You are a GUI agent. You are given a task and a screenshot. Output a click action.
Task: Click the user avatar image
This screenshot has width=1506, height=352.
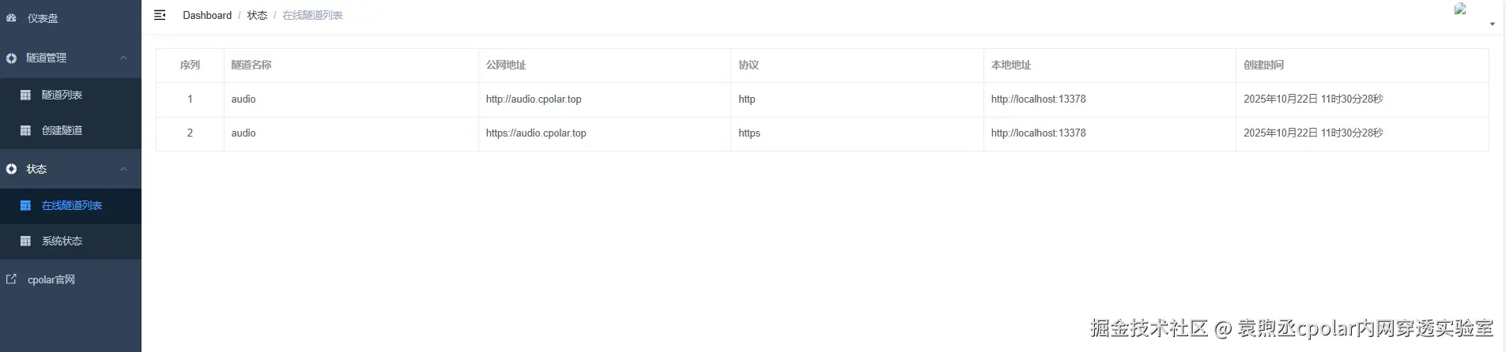pyautogui.click(x=1460, y=9)
